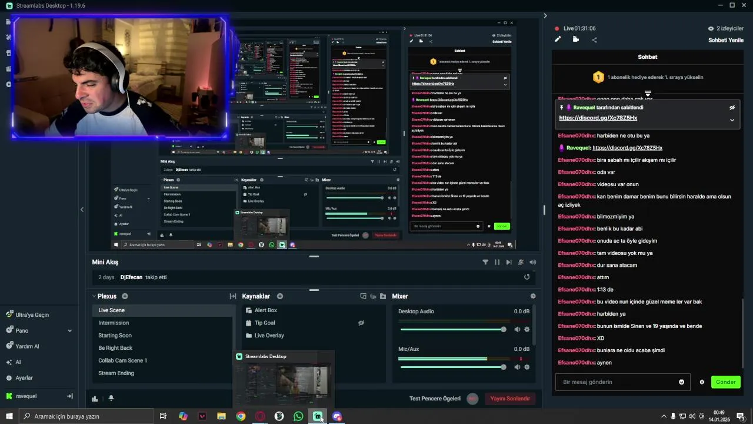The width and height of the screenshot is (753, 424).
Task: Open scene transitions icon in Plexus panel
Action: coord(233,296)
